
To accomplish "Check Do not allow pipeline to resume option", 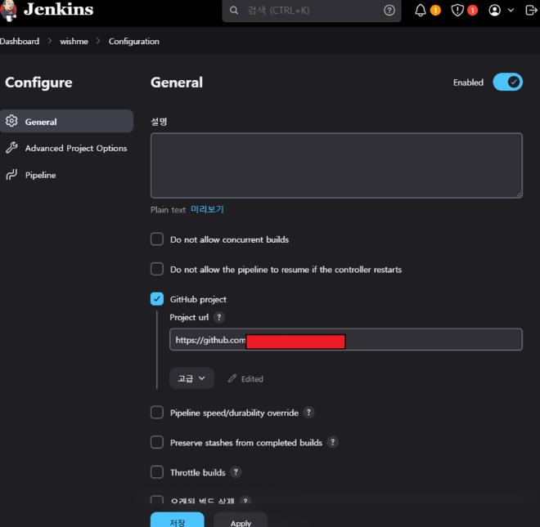I will tap(157, 269).
